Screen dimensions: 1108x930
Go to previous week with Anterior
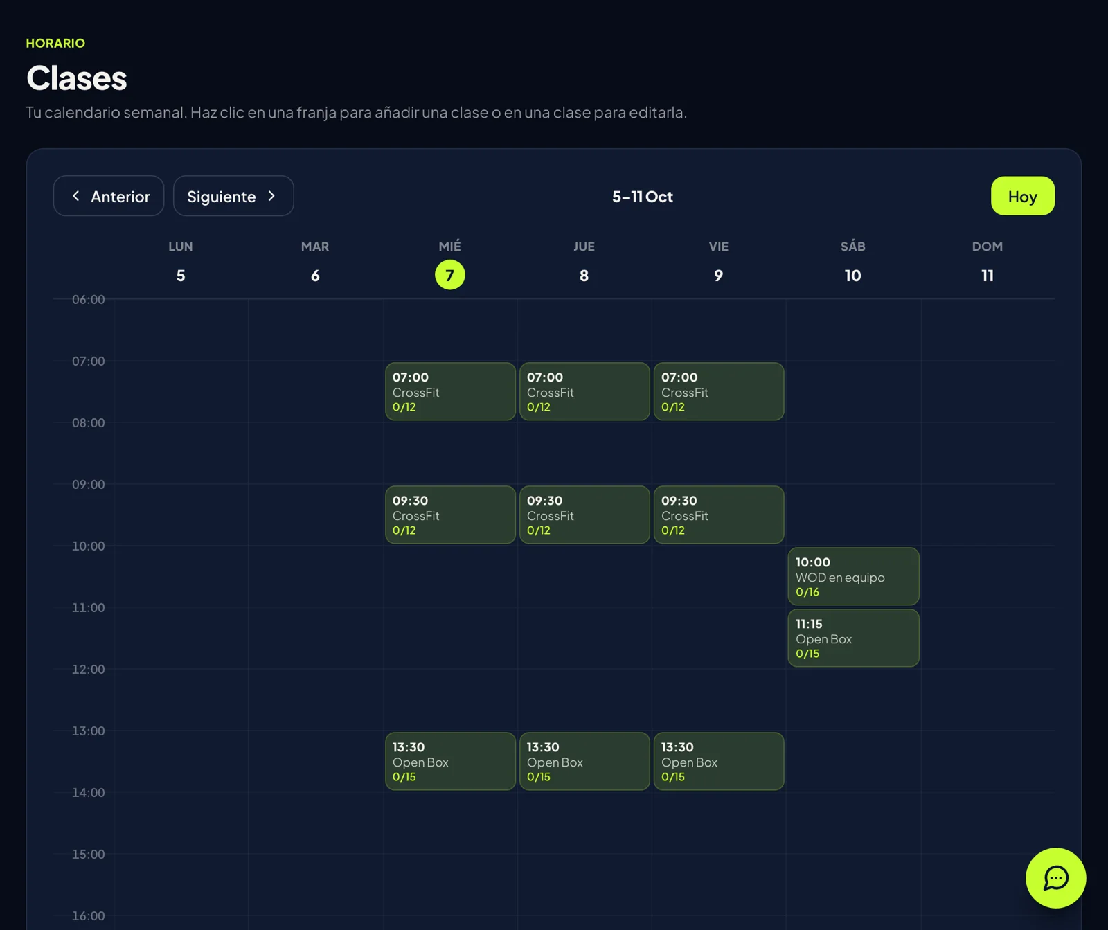[x=109, y=196]
